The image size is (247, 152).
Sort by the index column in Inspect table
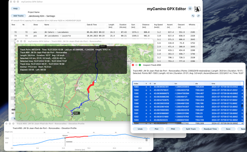click(138, 83)
